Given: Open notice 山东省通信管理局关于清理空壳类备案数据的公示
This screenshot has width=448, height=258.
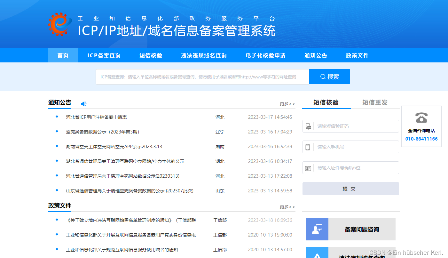Looking at the screenshot, I should tap(130, 191).
